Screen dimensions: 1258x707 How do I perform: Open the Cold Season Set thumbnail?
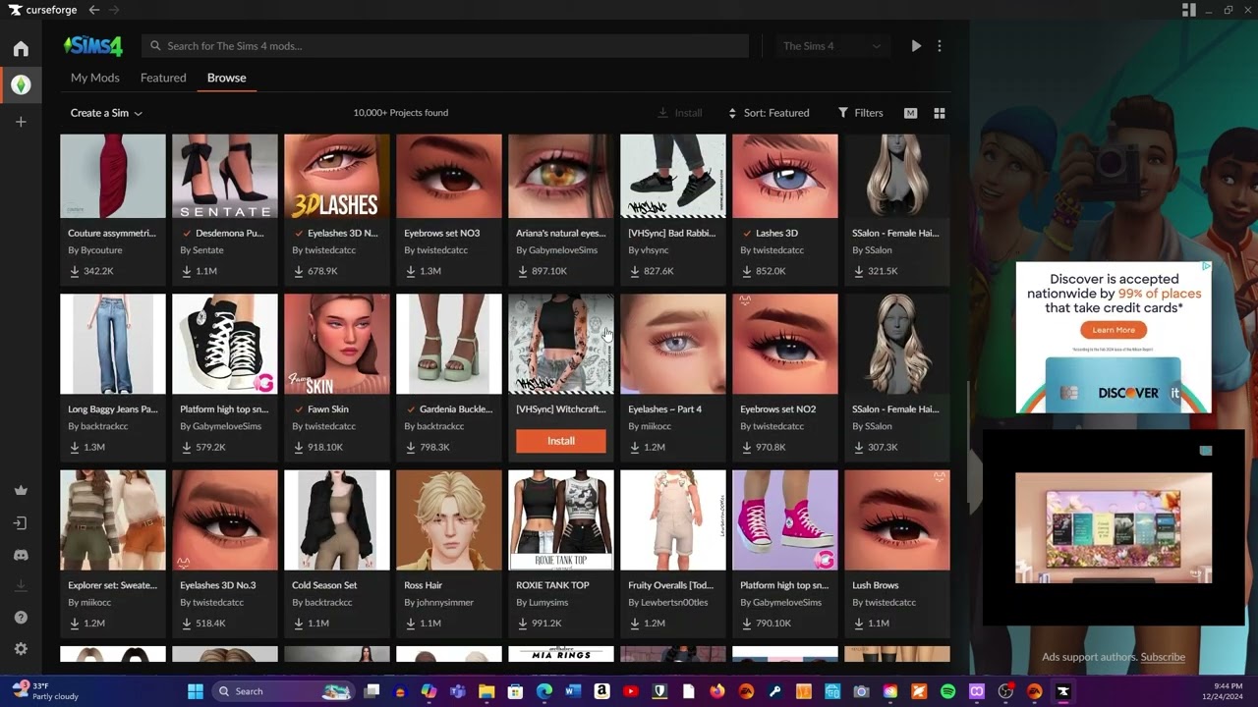click(x=337, y=519)
